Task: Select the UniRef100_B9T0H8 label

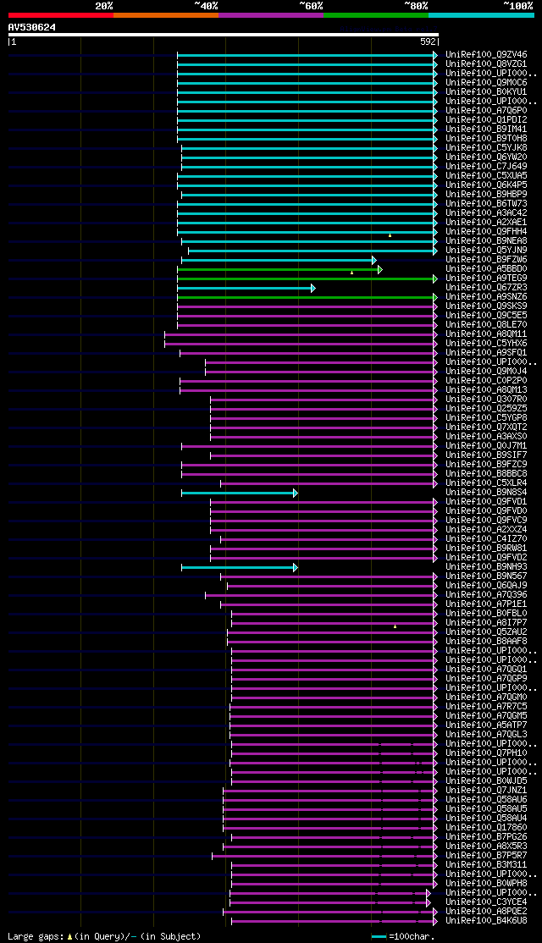Action: pyautogui.click(x=487, y=138)
